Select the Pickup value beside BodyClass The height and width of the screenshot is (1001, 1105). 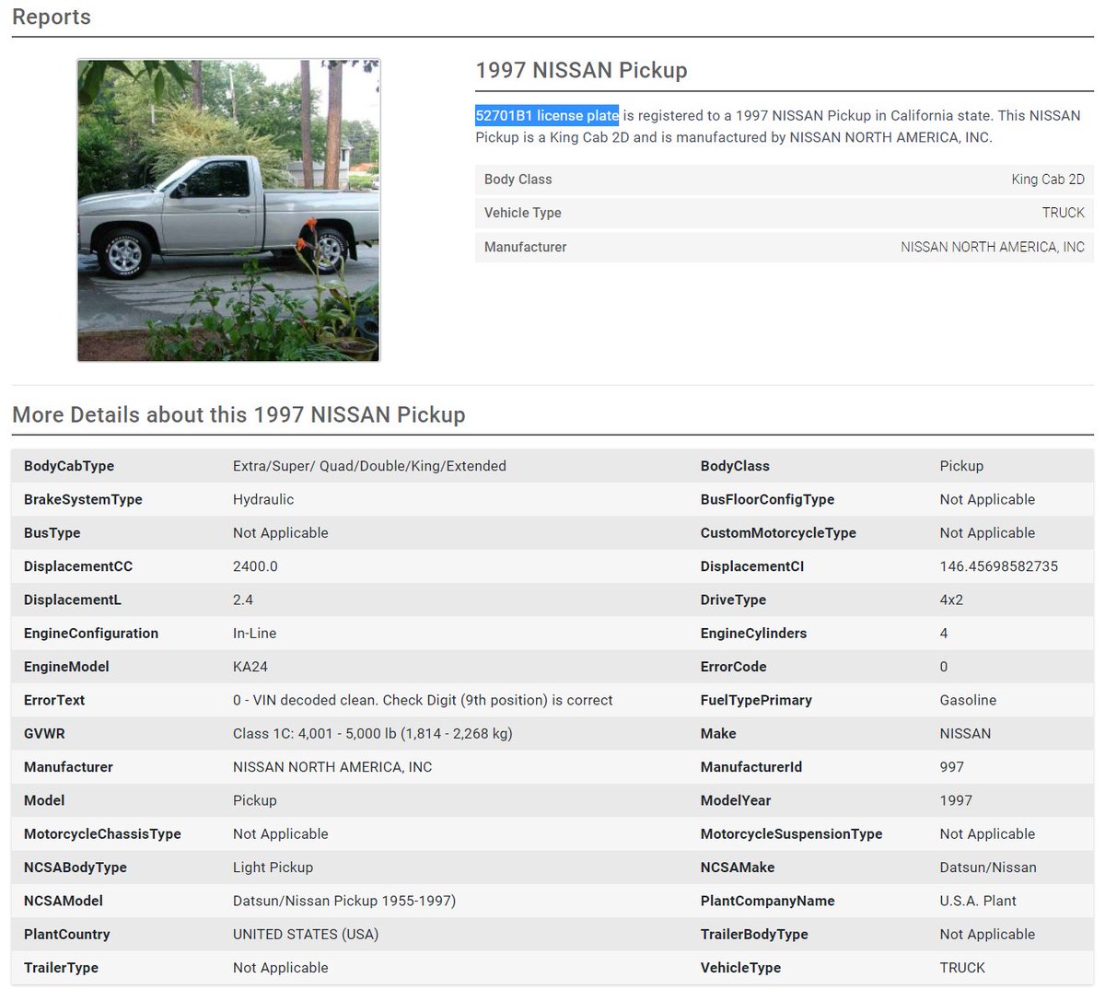click(x=961, y=466)
